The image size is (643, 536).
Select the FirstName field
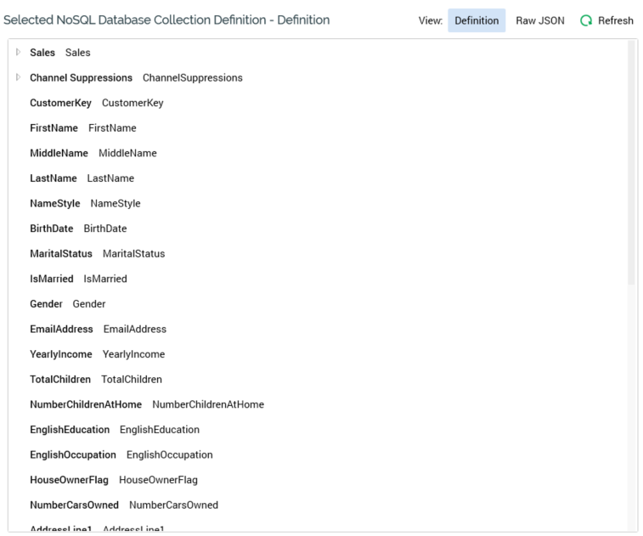pyautogui.click(x=54, y=128)
